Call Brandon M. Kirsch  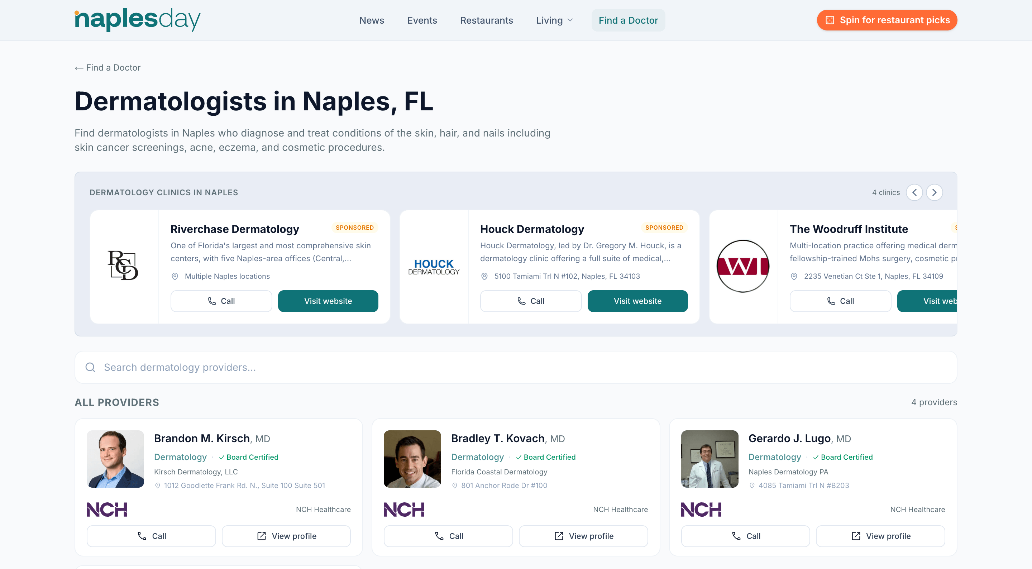pos(152,536)
